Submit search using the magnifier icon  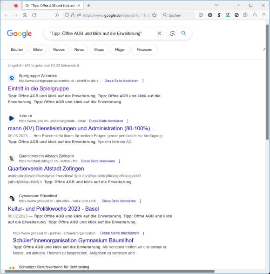[x=183, y=33]
